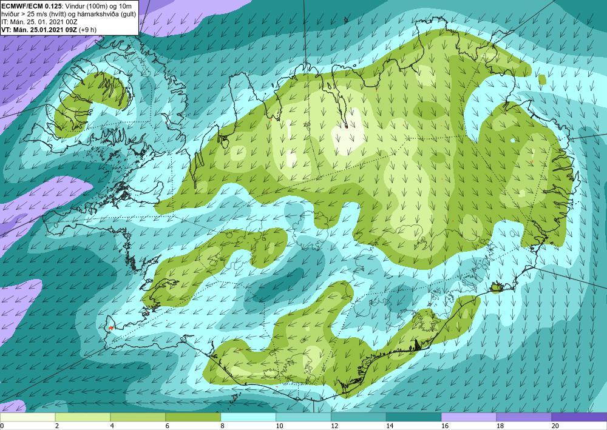Click the legend scale label '16'
Image resolution: width=607 pixels, height=430 pixels.
[x=445, y=426]
